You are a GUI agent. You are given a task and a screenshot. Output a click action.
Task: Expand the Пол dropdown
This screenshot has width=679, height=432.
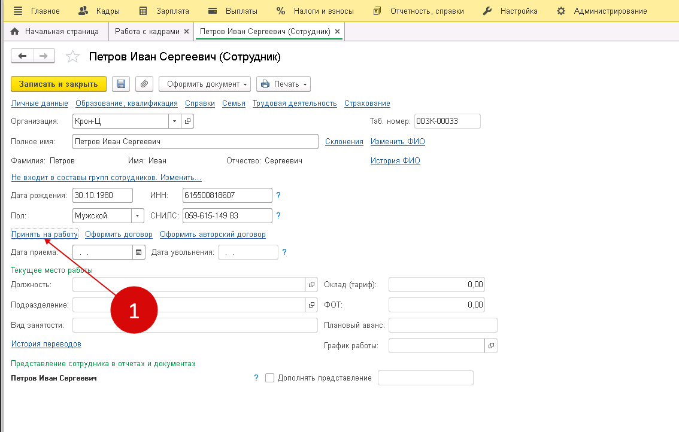coord(138,215)
